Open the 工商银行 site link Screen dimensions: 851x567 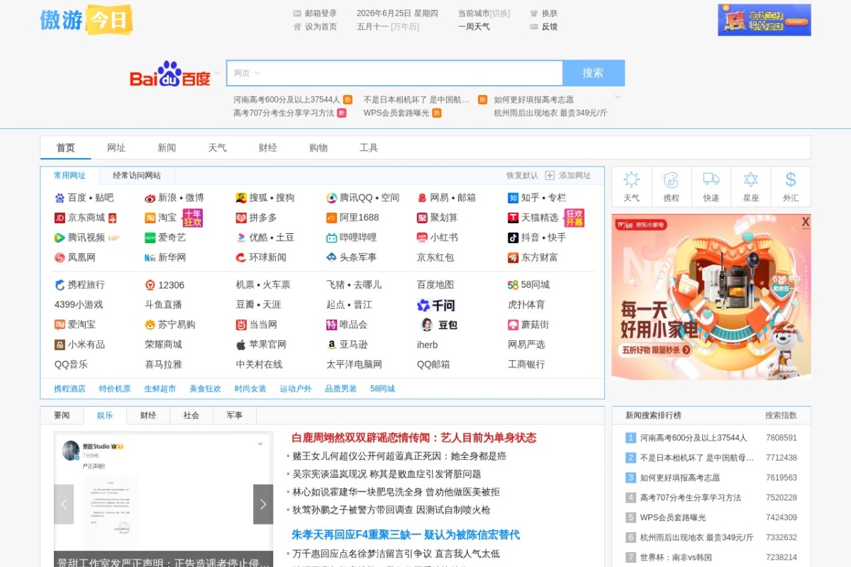[x=526, y=364]
